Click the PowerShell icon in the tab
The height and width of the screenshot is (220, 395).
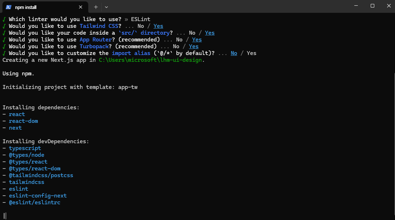[x=9, y=7]
